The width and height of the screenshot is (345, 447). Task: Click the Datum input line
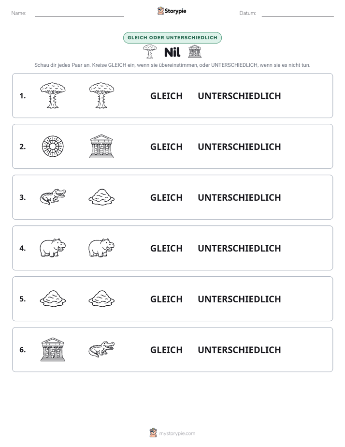(298, 14)
